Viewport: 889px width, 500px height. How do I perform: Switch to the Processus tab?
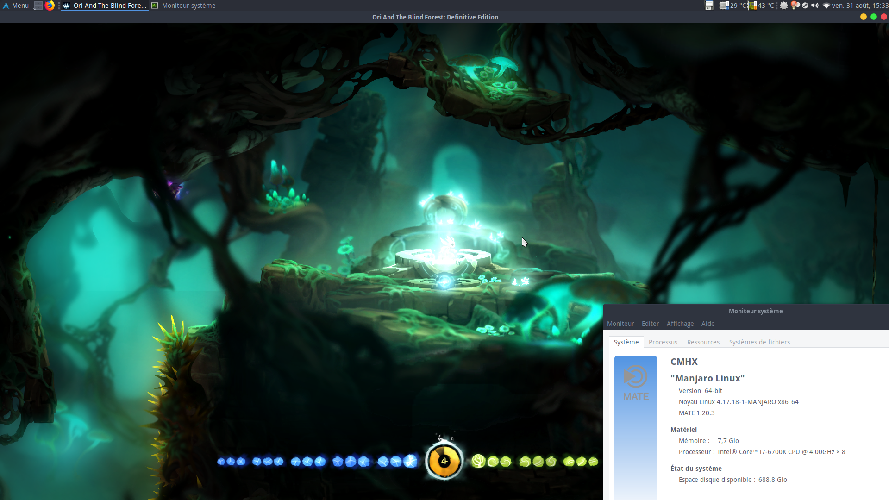coord(663,342)
